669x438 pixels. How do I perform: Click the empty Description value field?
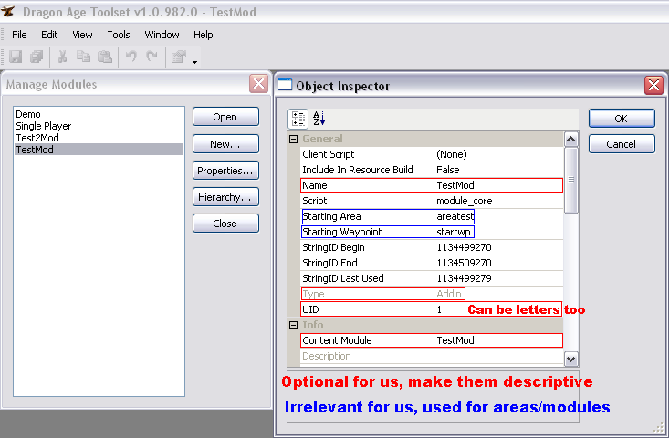pos(498,356)
